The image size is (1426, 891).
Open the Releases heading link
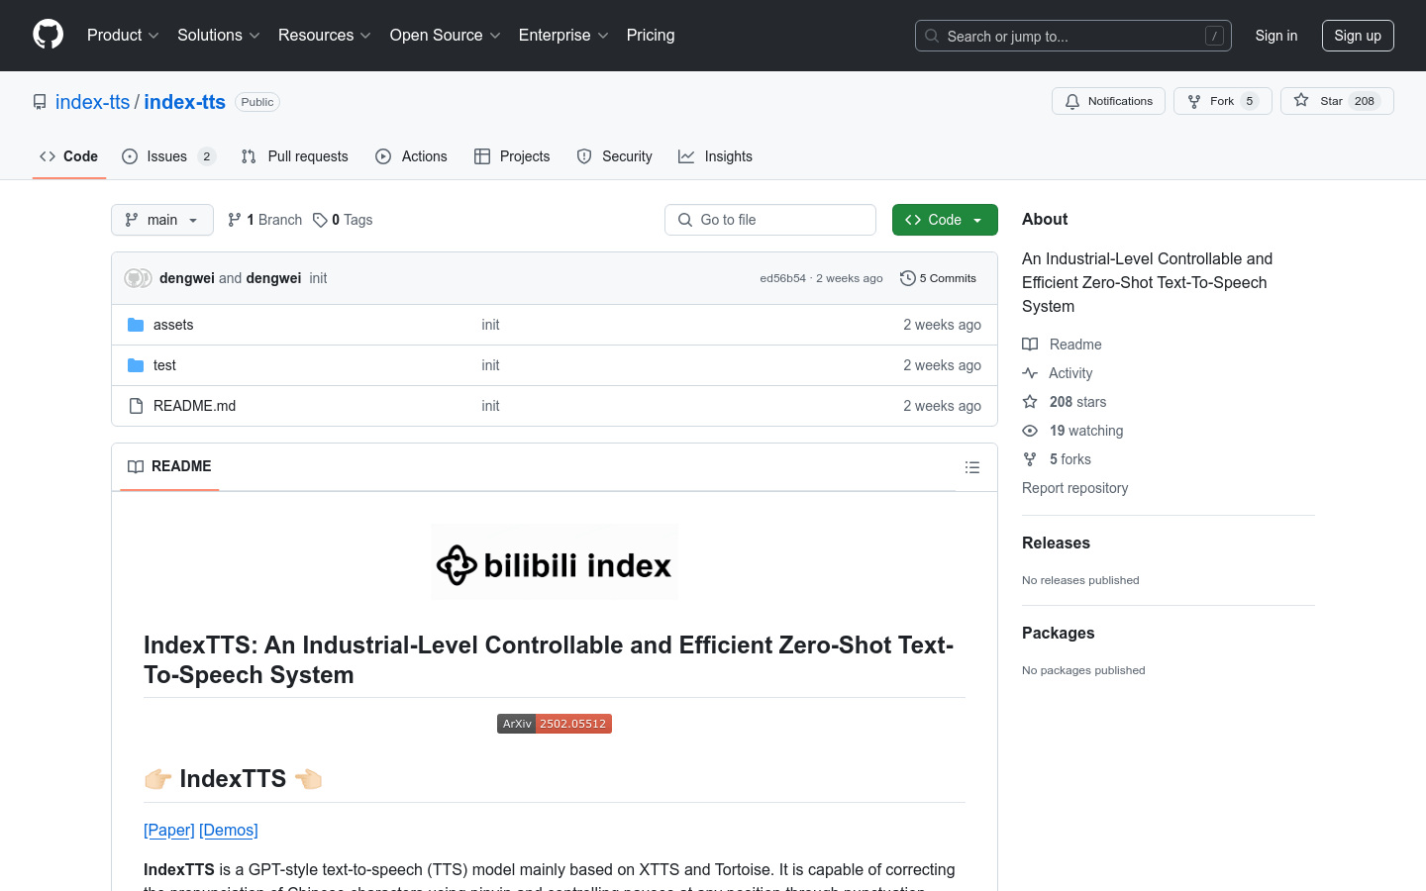coord(1056,543)
